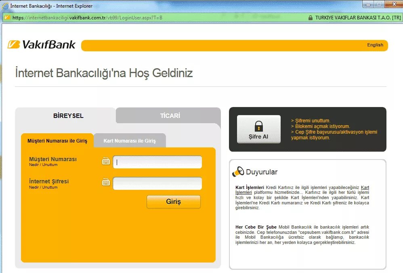This screenshot has height=273, width=403.
Task: Minimize the Internet Explorer window
Action: coord(368,4)
